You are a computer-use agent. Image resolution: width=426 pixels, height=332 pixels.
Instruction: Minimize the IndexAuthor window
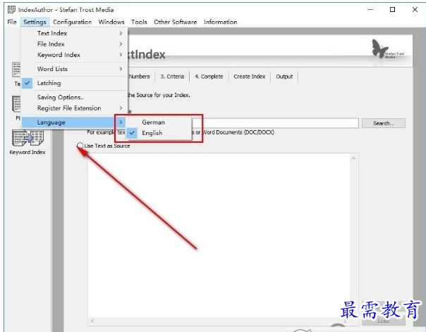pyautogui.click(x=370, y=9)
